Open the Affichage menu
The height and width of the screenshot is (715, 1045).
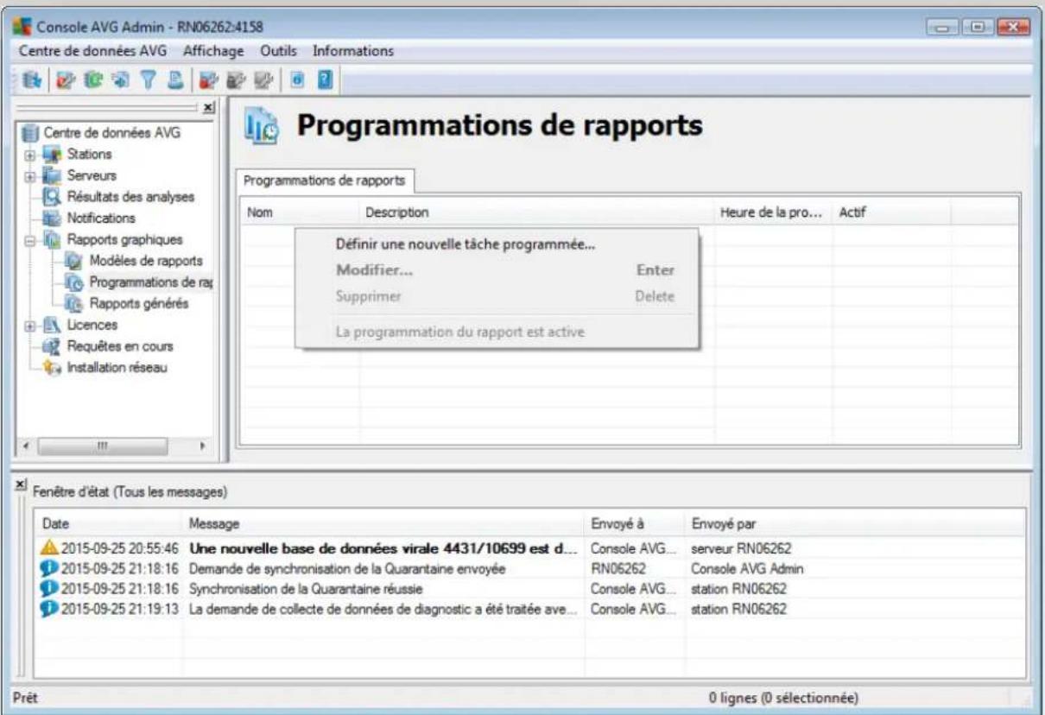213,51
